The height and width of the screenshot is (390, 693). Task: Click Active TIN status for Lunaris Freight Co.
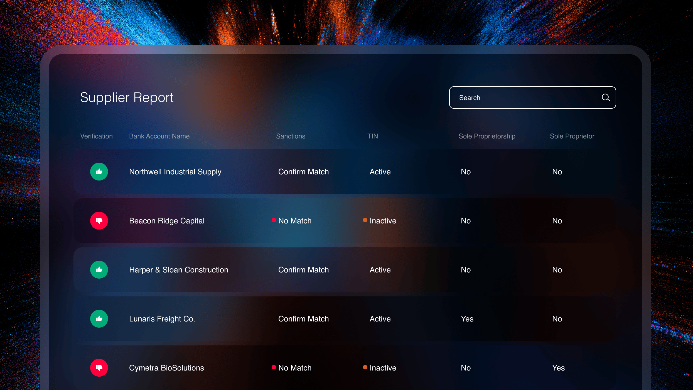pos(380,319)
